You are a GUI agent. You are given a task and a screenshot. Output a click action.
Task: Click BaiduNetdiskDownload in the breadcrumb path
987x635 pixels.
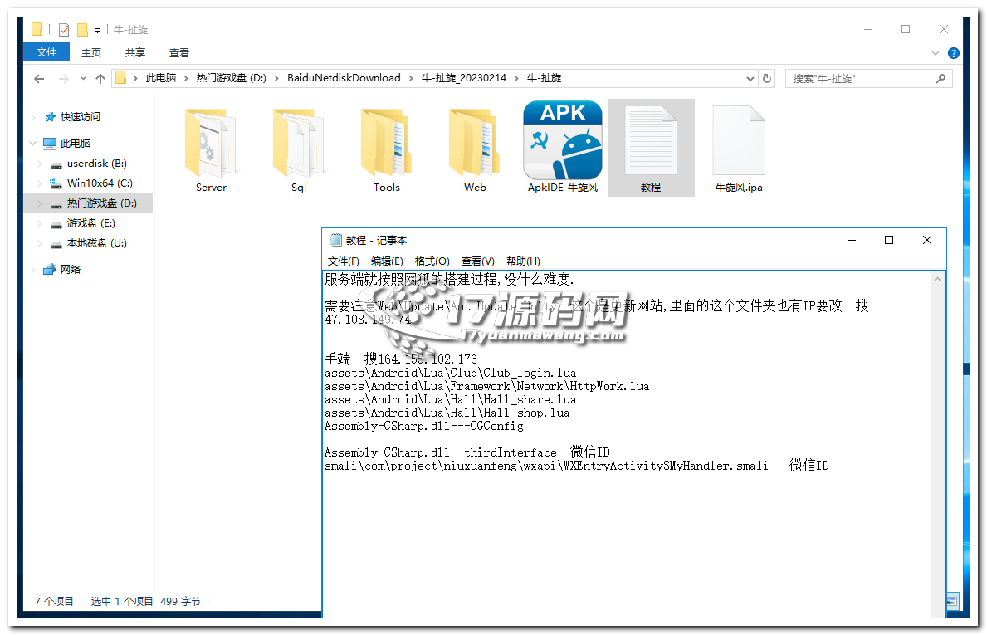point(344,78)
